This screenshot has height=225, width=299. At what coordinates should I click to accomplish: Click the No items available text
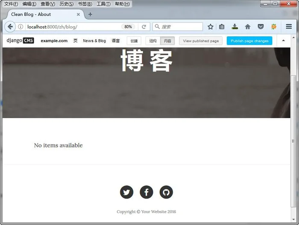tap(59, 145)
